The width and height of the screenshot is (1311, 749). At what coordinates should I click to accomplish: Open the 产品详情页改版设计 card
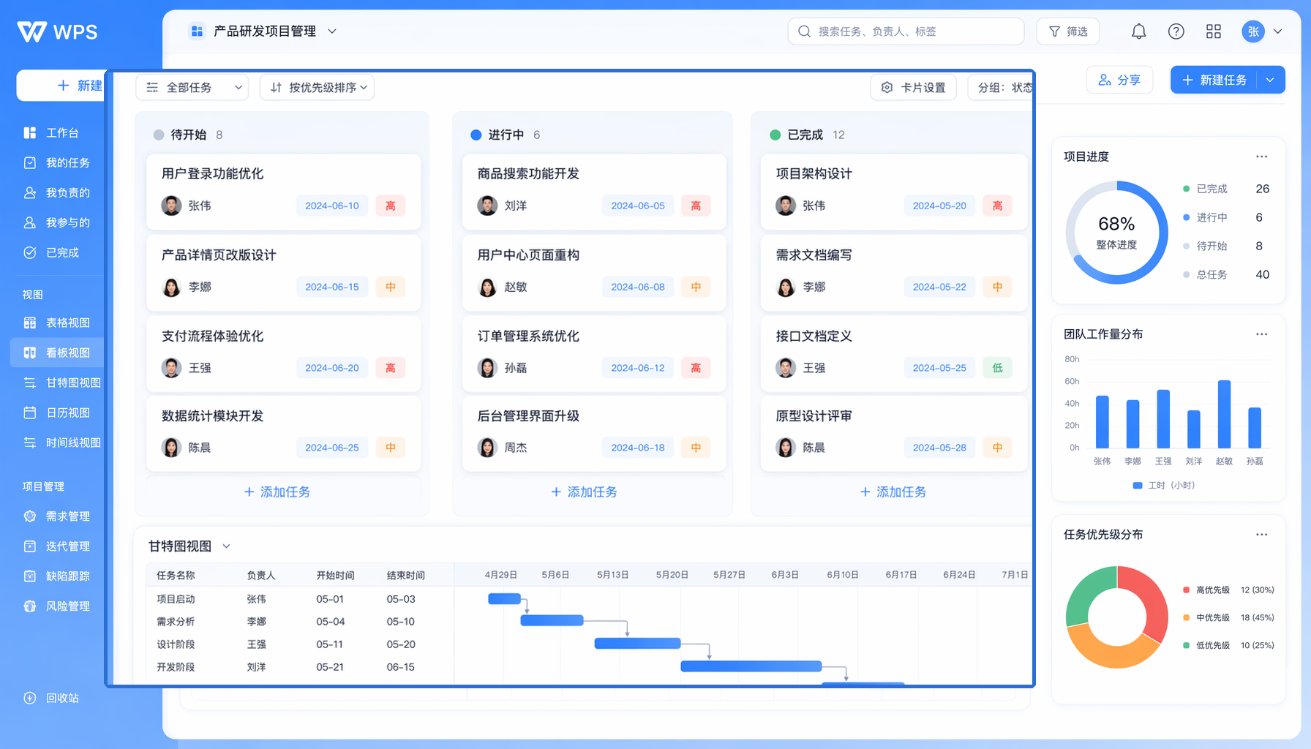click(284, 273)
